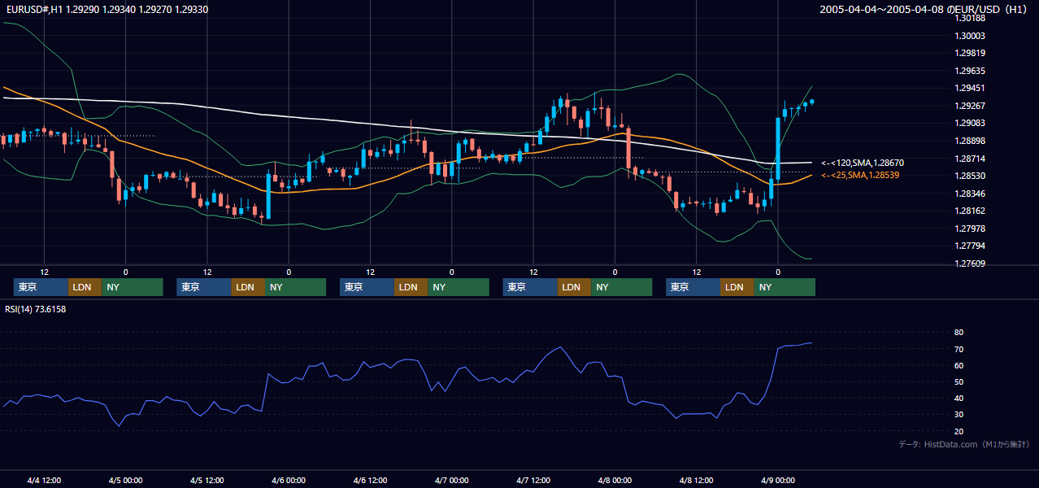Click RSI axis level 40
Viewport: 1039px width, 488px height.
coord(959,399)
